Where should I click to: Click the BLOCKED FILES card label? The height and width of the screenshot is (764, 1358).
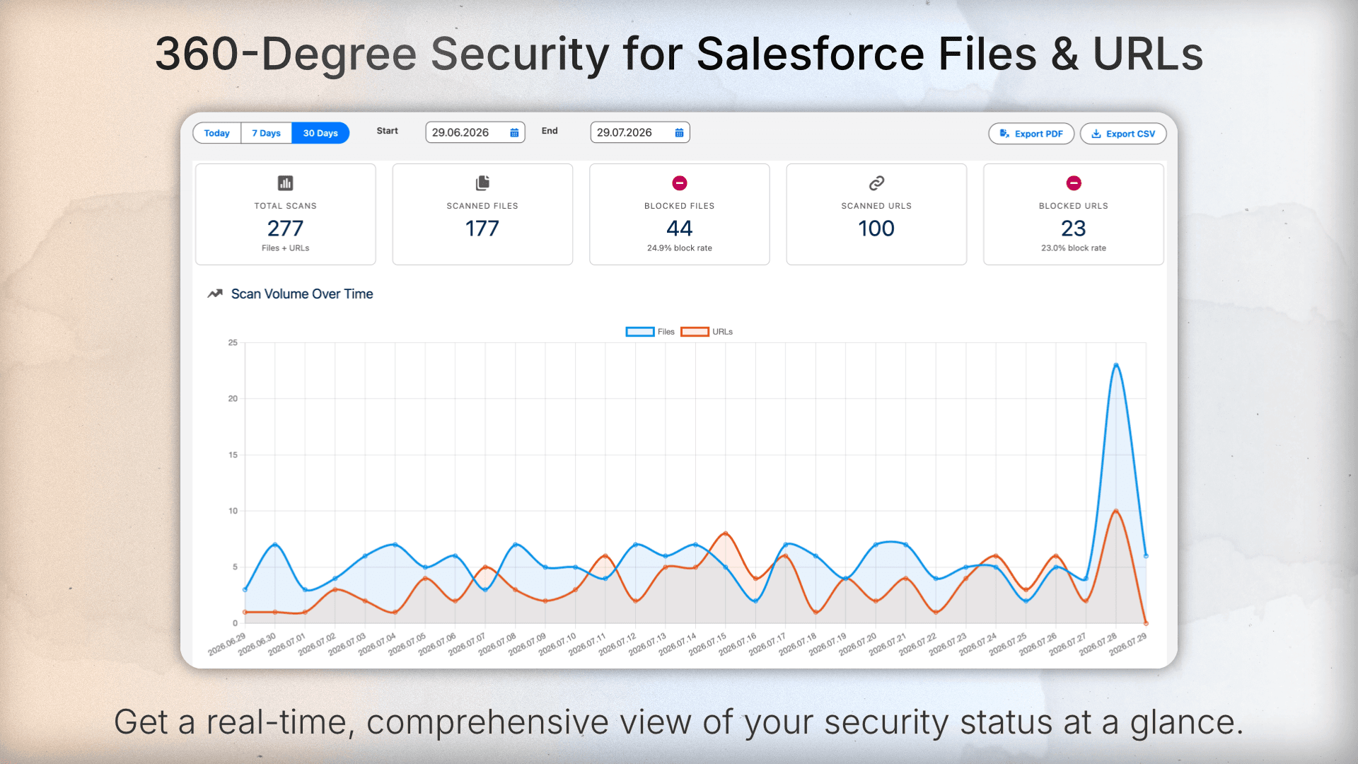(680, 206)
